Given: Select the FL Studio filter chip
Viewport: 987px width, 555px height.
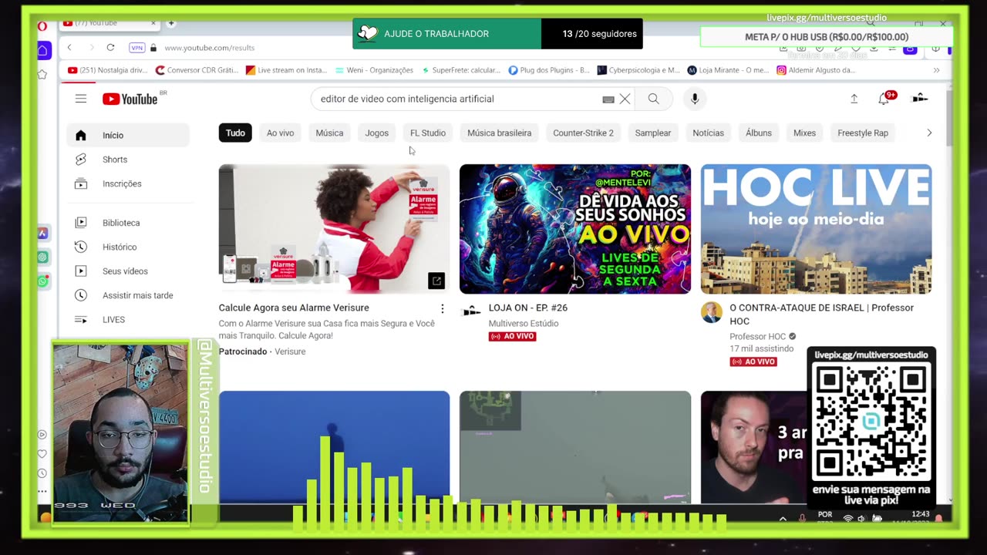Looking at the screenshot, I should pos(428,133).
